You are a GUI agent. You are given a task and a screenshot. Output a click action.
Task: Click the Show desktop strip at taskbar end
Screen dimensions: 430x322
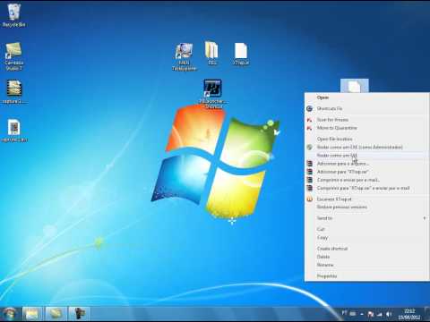pyautogui.click(x=427, y=314)
